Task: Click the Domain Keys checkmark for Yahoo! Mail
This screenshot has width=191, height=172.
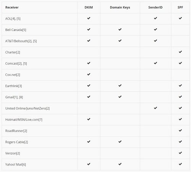Action: pos(120,164)
